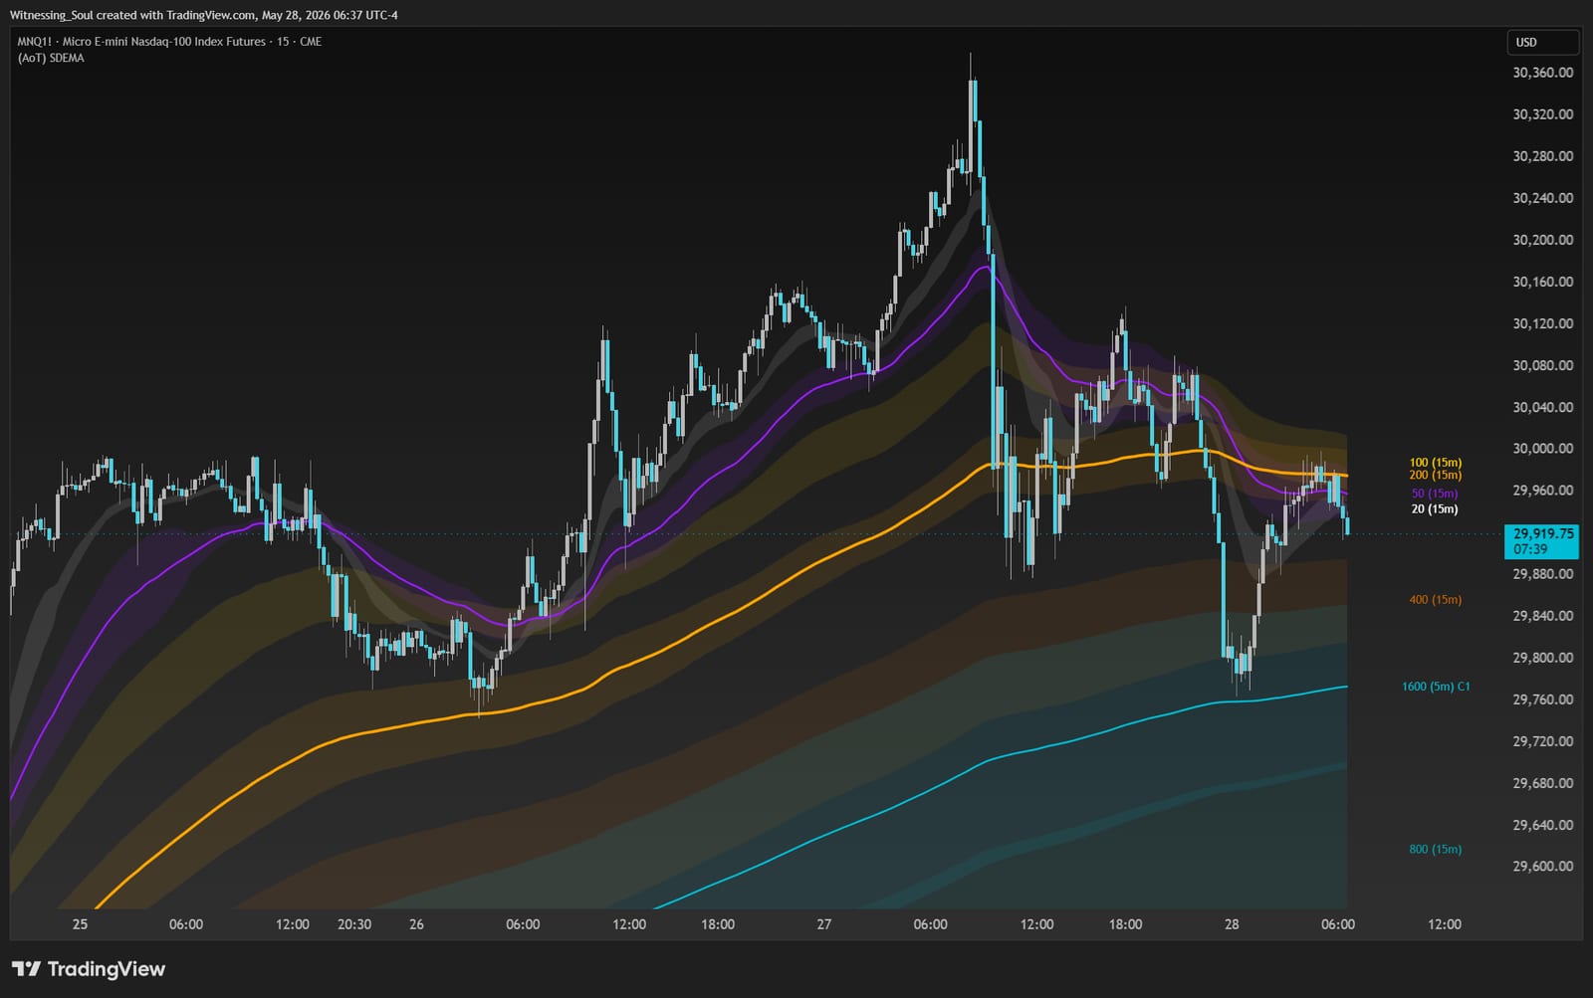Click the 20:30 time axis label
The height and width of the screenshot is (998, 1593).
tap(354, 924)
